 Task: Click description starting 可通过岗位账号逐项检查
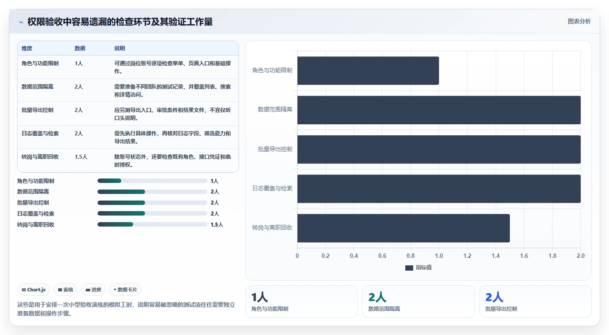click(172, 67)
